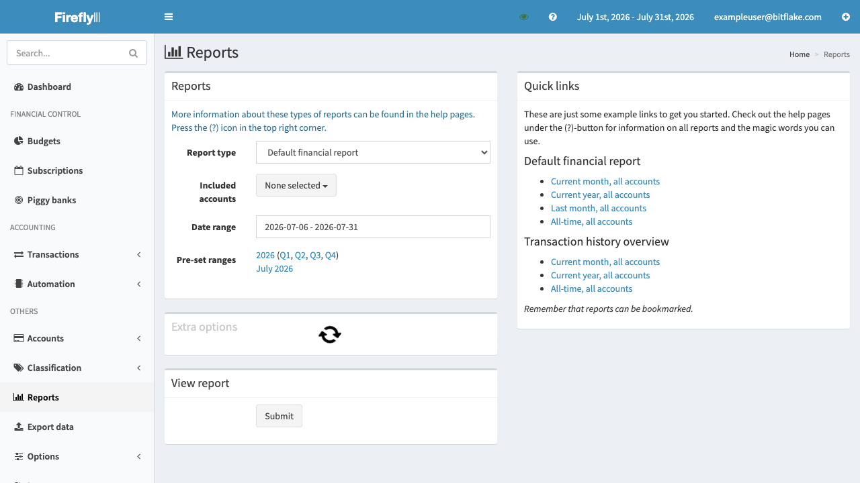860x483 pixels.
Task: Open Default financial report All-time link
Action: point(591,221)
